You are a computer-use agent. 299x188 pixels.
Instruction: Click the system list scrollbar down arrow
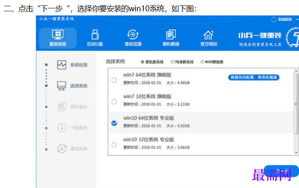[x=296, y=153]
